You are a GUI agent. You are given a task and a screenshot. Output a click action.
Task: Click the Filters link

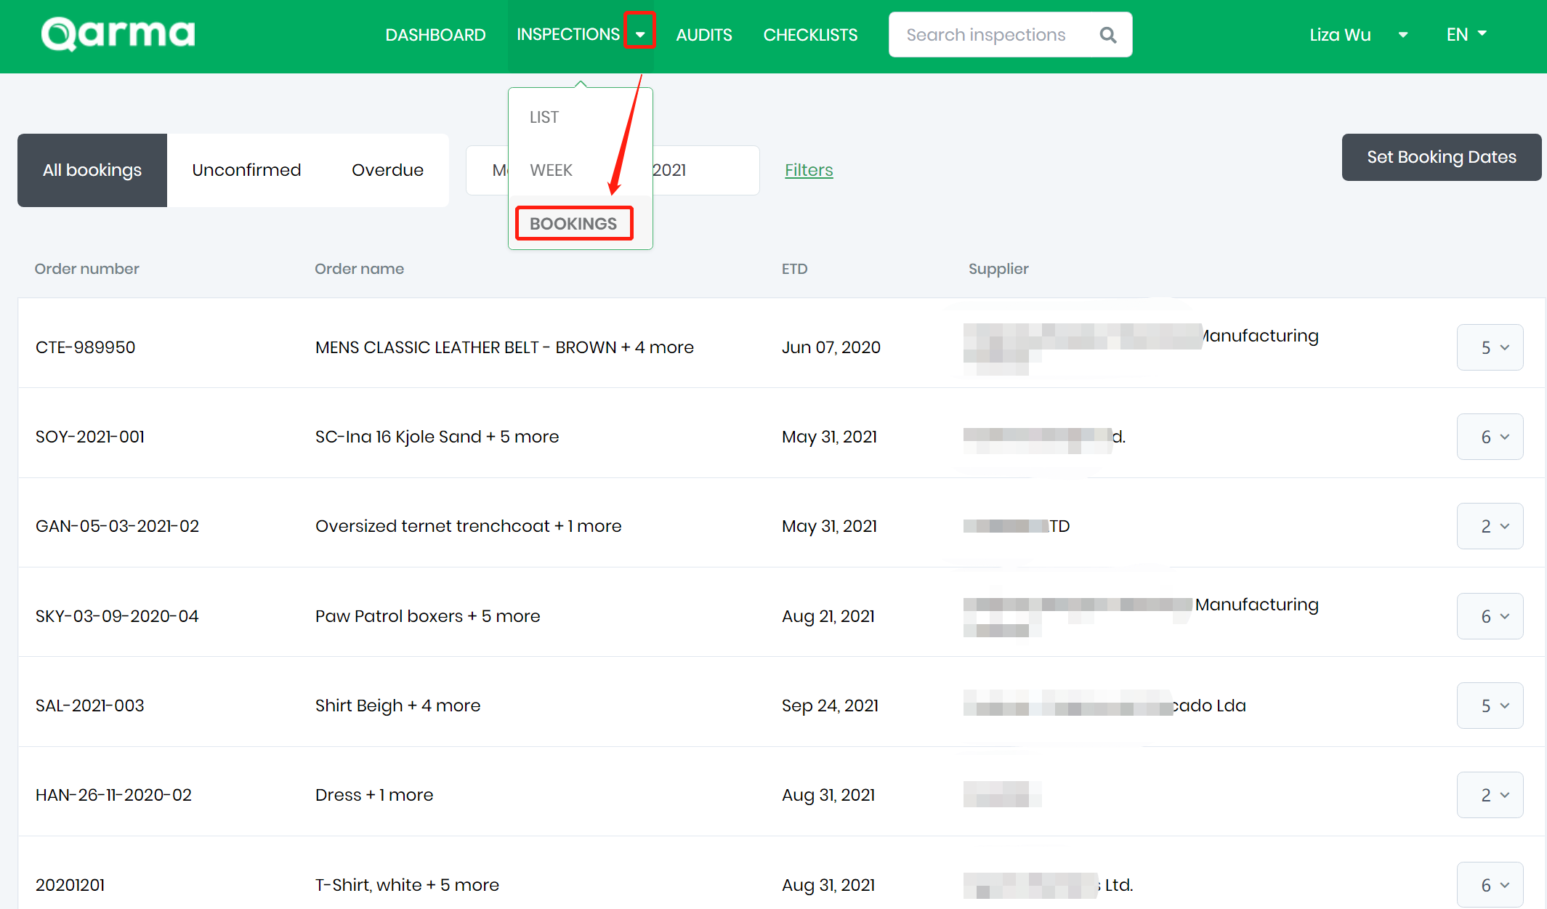coord(809,170)
